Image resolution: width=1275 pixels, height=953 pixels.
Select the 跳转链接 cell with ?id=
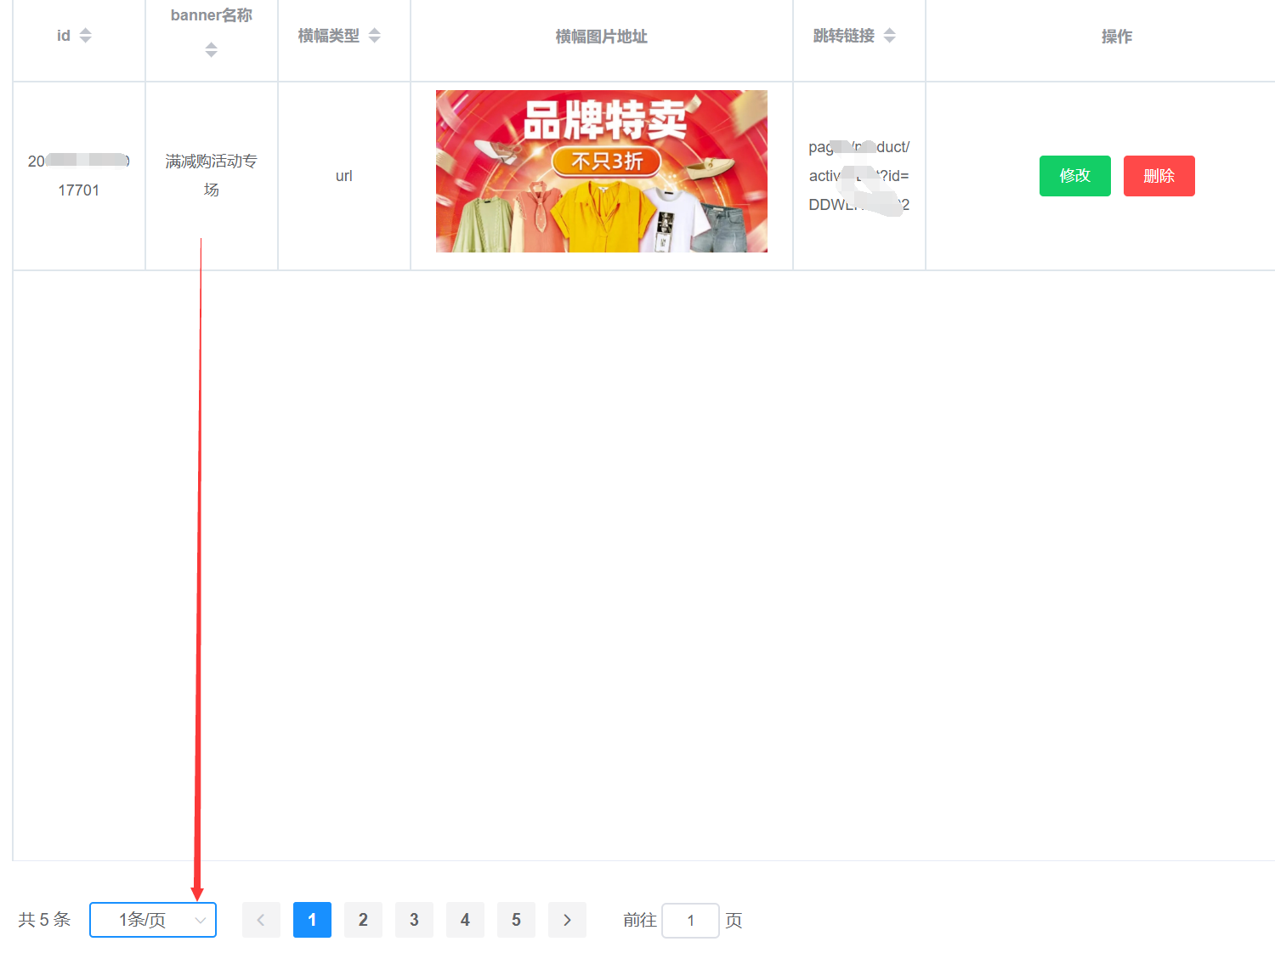[x=859, y=176]
